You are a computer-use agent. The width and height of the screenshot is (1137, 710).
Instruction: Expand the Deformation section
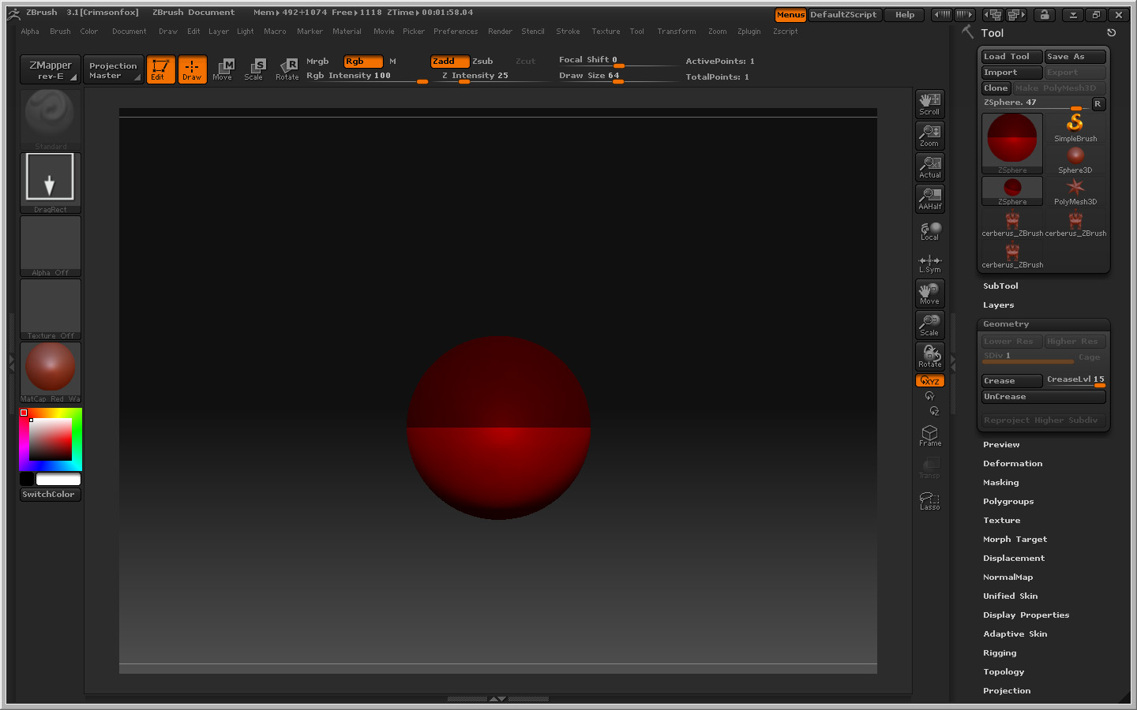(x=1012, y=463)
